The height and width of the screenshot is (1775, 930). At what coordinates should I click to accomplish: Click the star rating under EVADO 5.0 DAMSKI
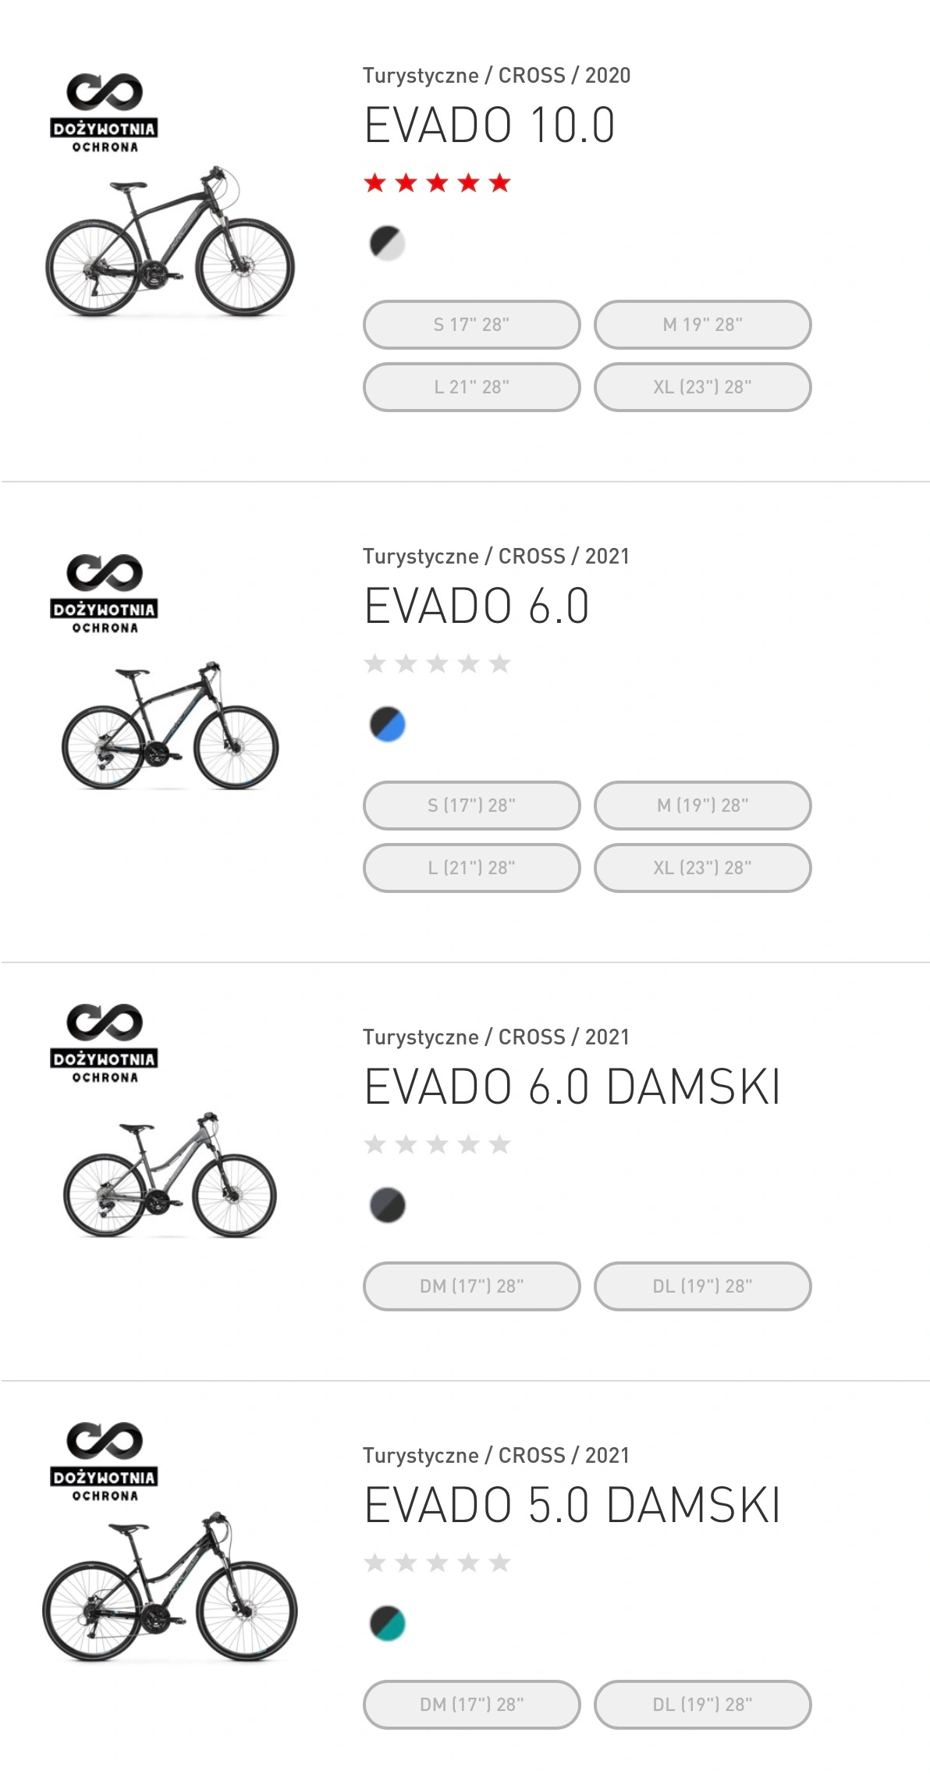point(437,1563)
